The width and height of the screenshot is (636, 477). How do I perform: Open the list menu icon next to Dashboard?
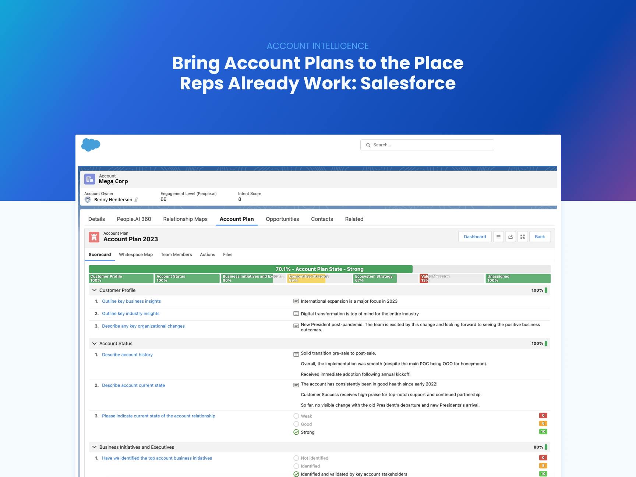tap(498, 237)
